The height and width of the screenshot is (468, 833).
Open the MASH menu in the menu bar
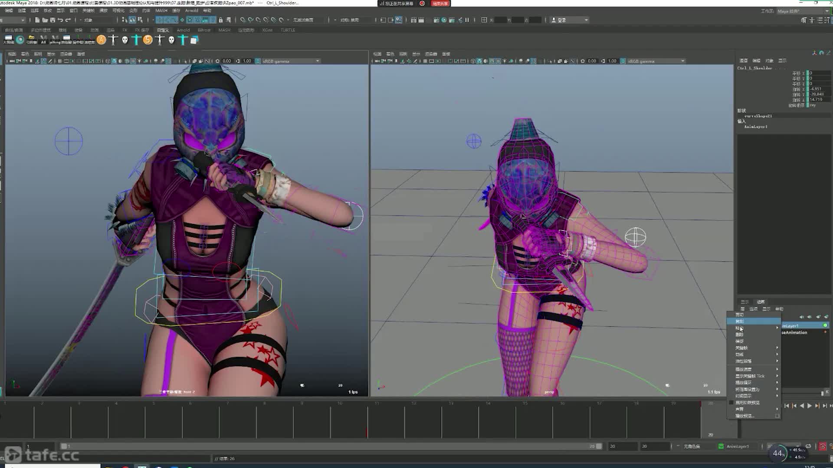pos(161,10)
